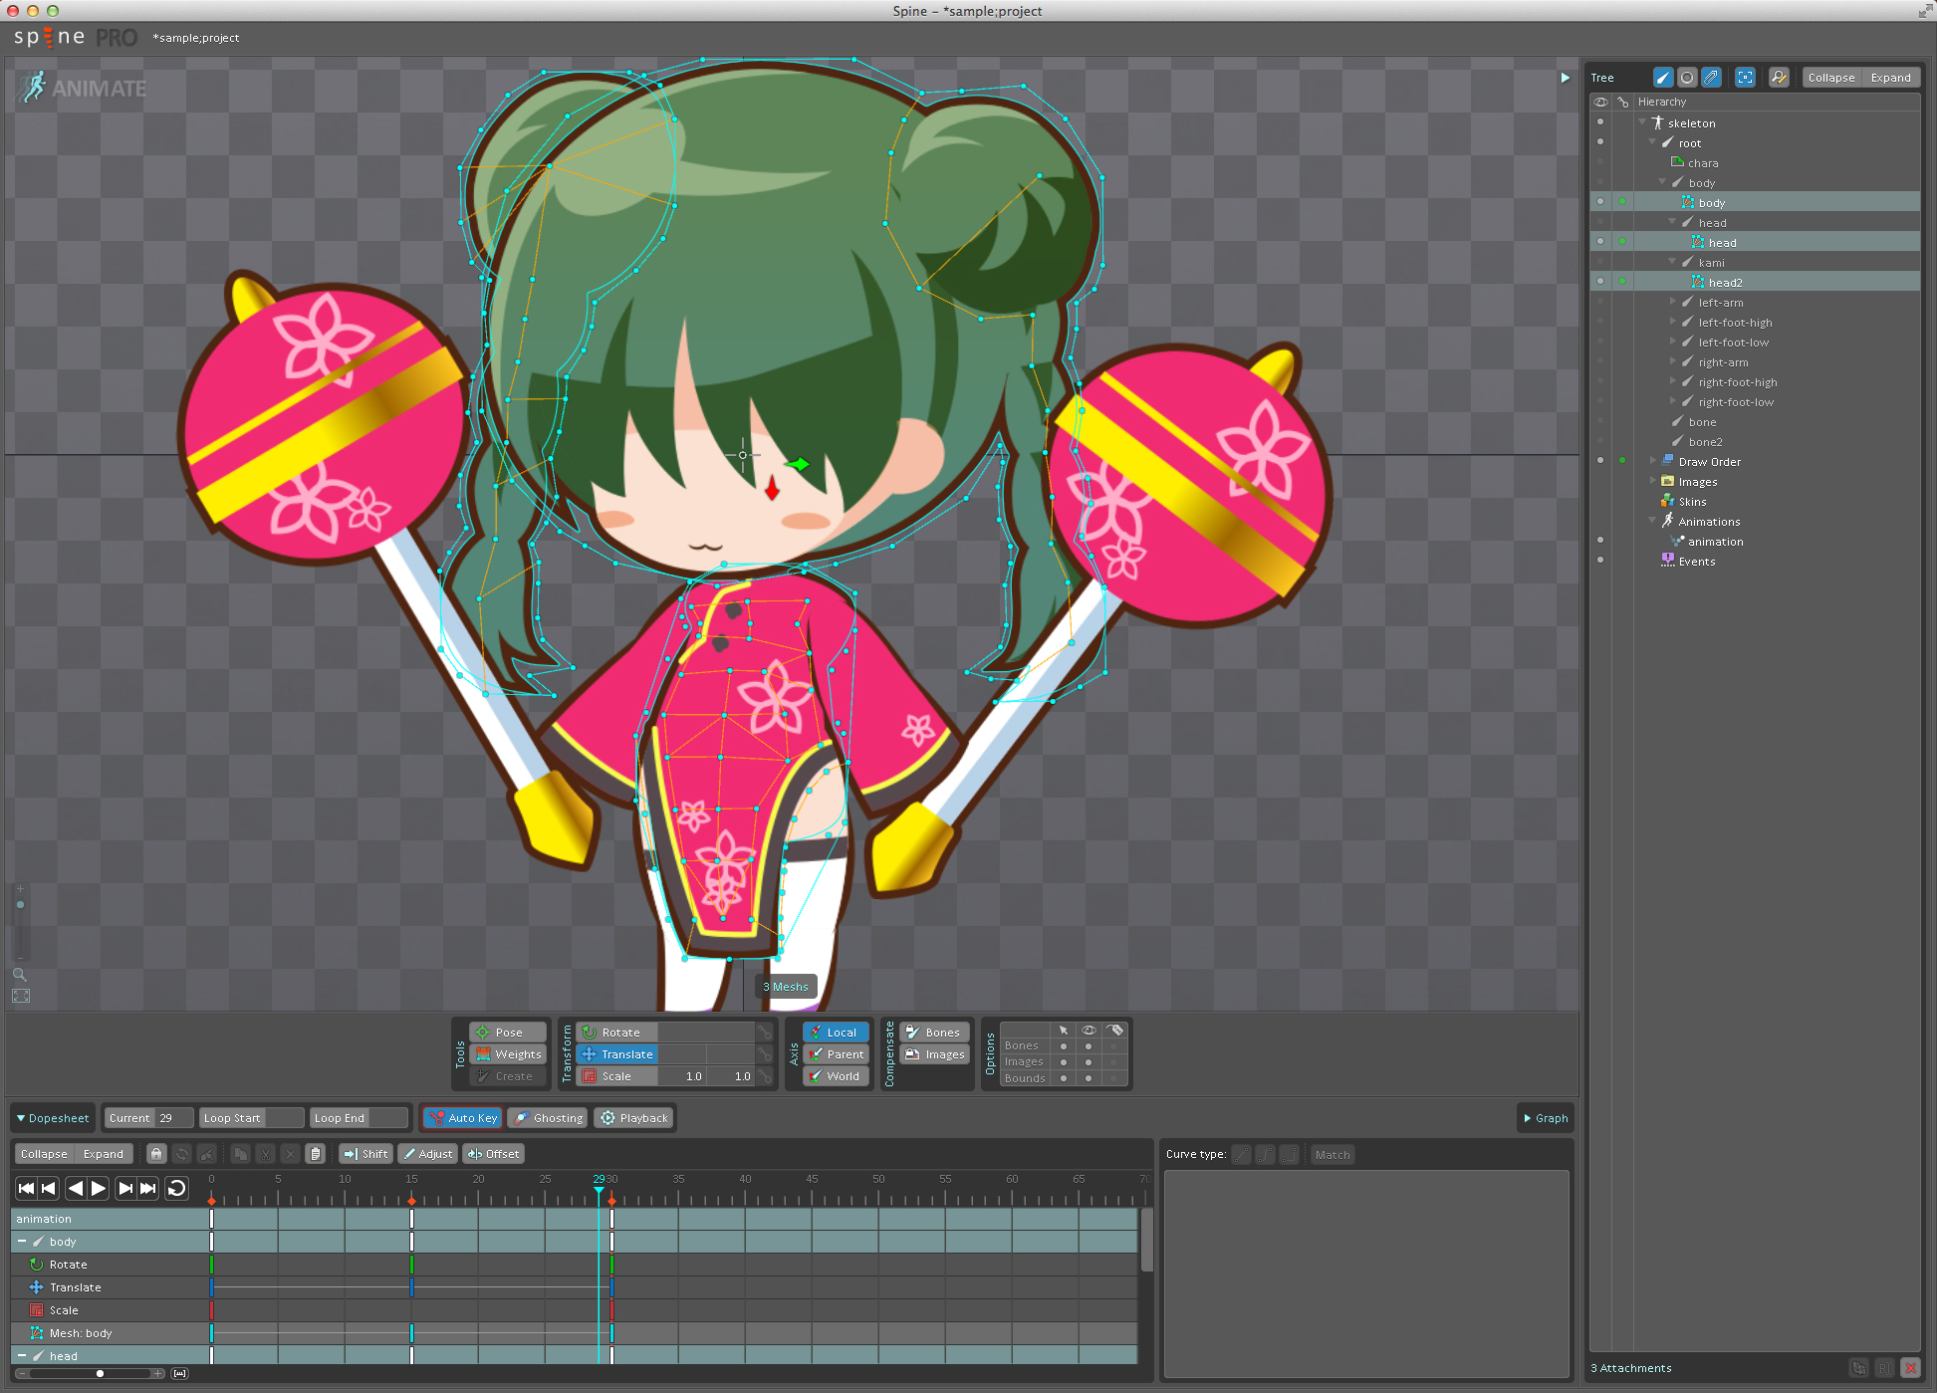The image size is (1937, 1393).
Task: Collapse the Animations node
Action: pos(1652,521)
